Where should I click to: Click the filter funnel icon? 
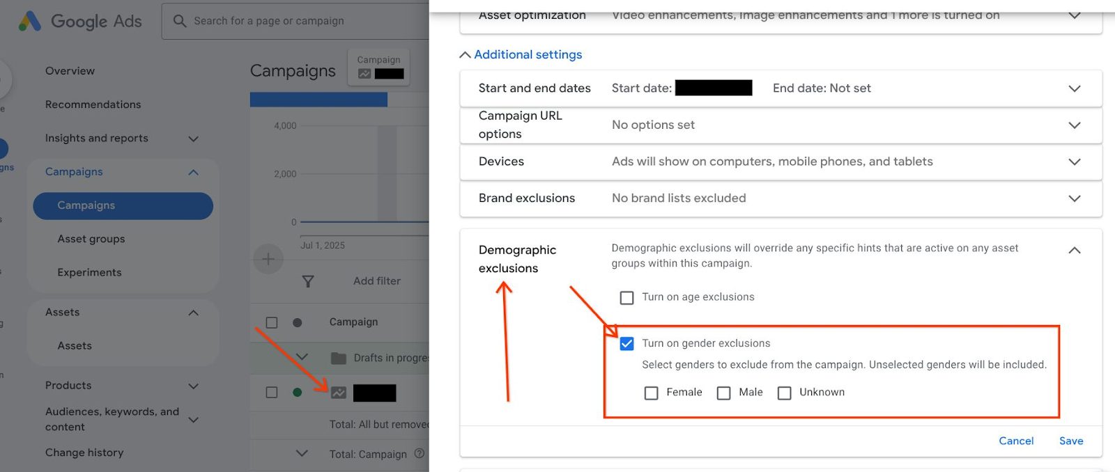[307, 281]
